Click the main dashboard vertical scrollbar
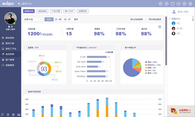The height and width of the screenshot is (117, 195). click(x=166, y=41)
